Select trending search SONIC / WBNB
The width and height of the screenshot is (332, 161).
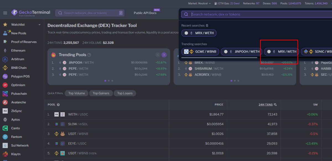pyautogui.click(x=317, y=52)
